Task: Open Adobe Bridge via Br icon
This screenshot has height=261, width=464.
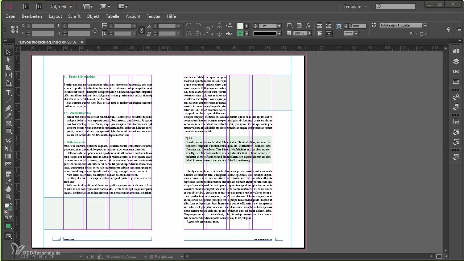Action: click(x=26, y=6)
